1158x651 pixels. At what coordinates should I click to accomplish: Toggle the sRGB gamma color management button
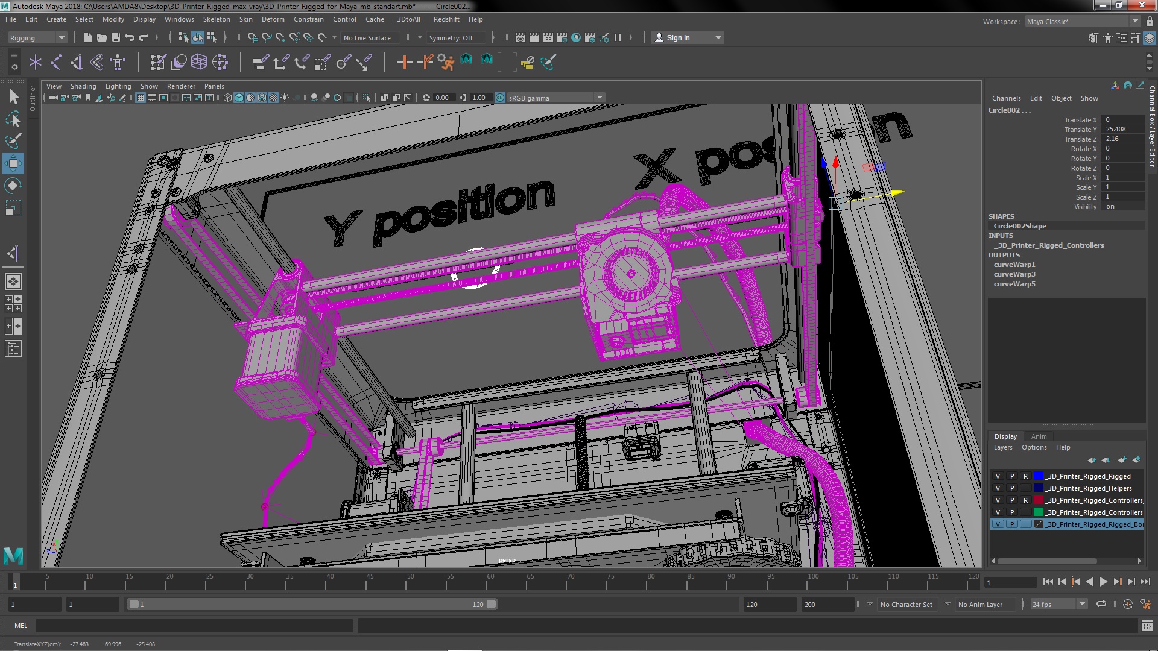coord(500,98)
